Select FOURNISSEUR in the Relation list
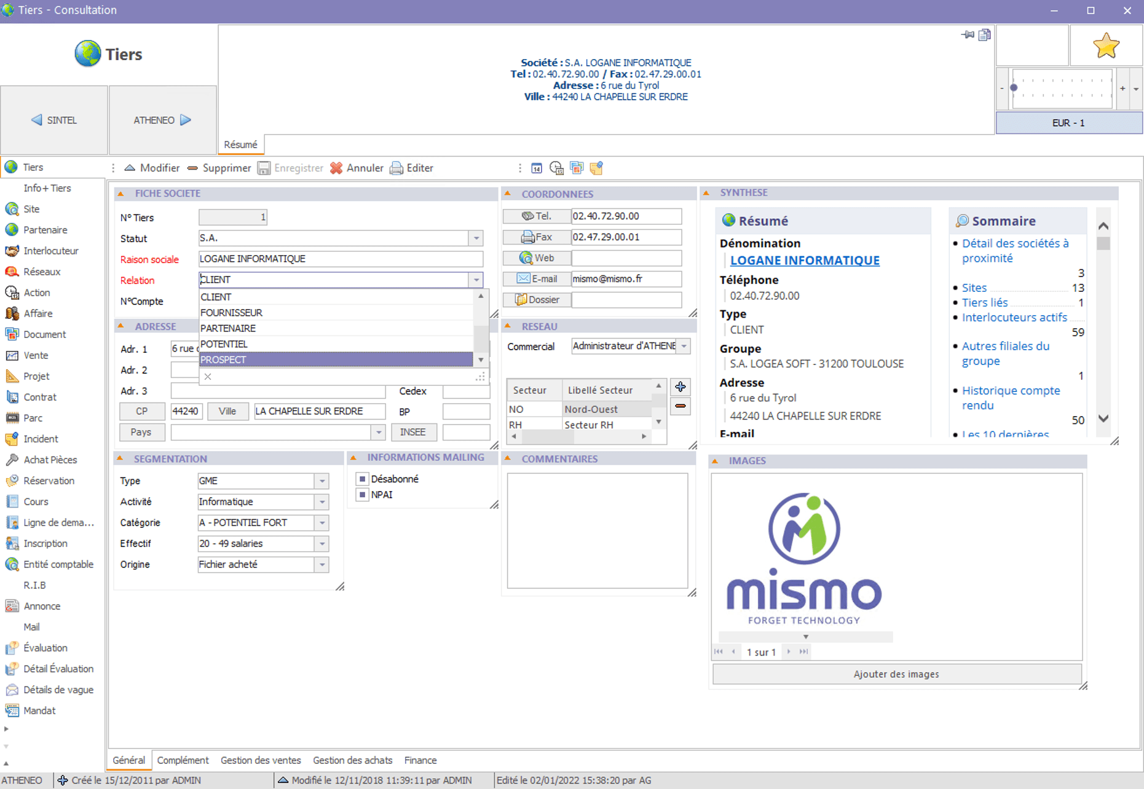Image resolution: width=1144 pixels, height=789 pixels. coord(336,312)
